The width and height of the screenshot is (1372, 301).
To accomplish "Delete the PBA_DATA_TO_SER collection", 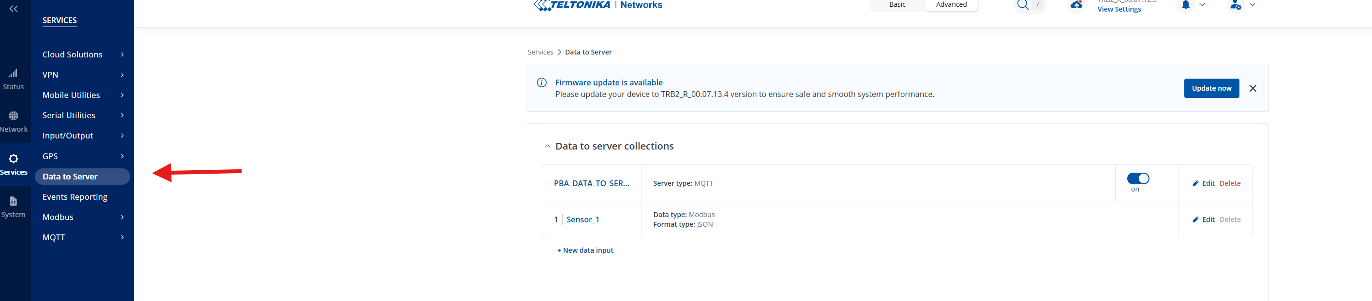I will (x=1230, y=183).
